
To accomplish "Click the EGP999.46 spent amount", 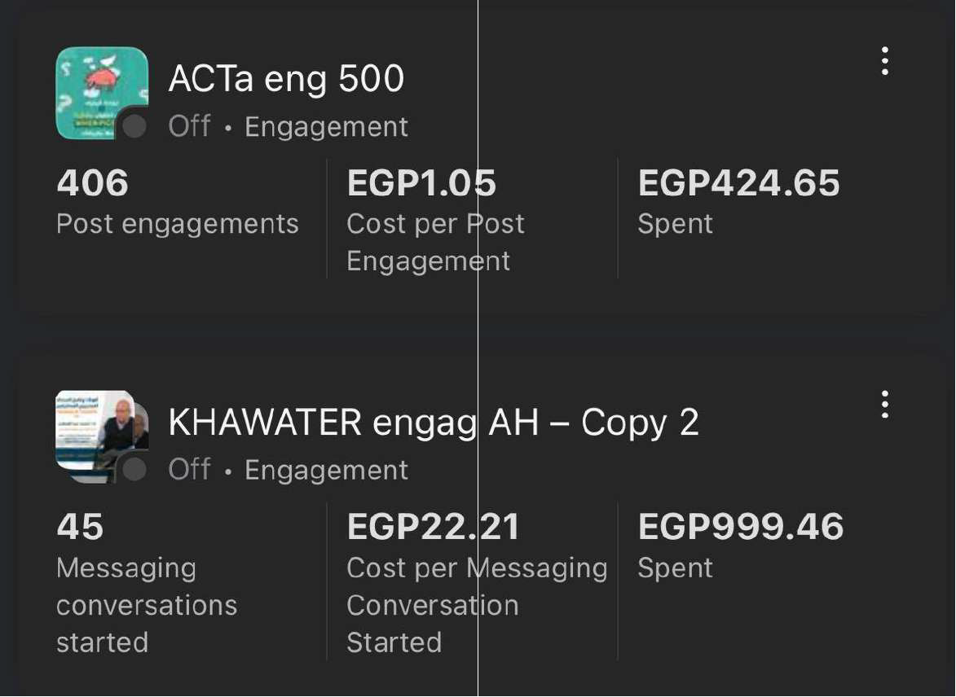I will coord(740,527).
